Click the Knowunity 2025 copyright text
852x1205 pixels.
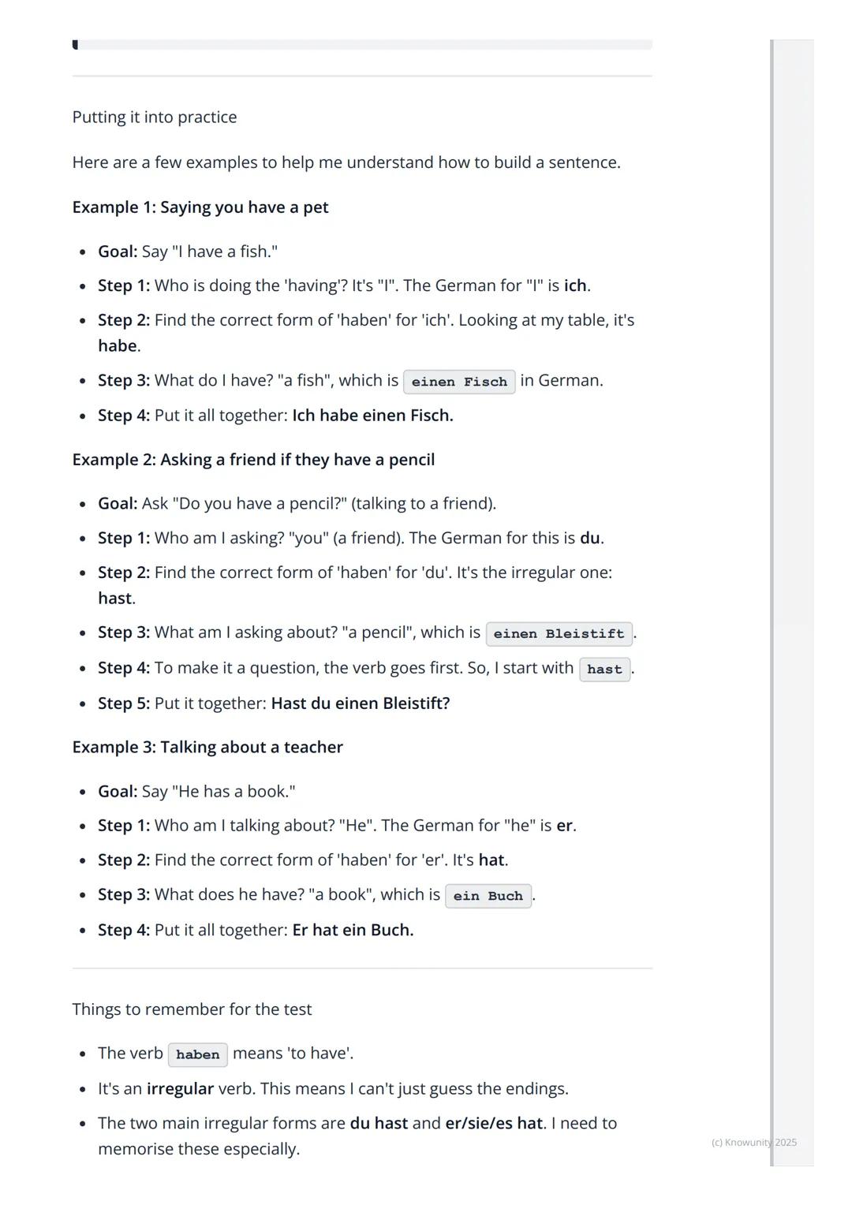click(x=753, y=1142)
